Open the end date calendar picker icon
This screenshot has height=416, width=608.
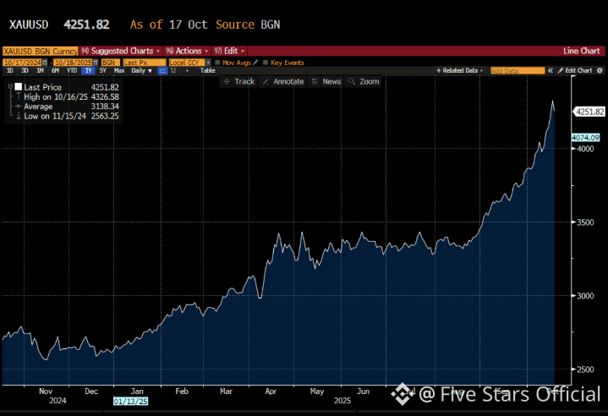(96, 63)
